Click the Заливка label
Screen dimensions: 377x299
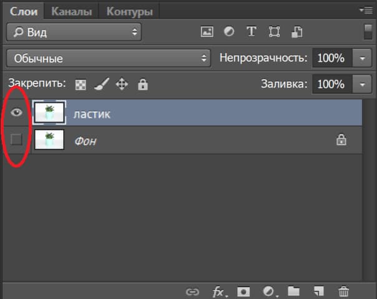(284, 84)
